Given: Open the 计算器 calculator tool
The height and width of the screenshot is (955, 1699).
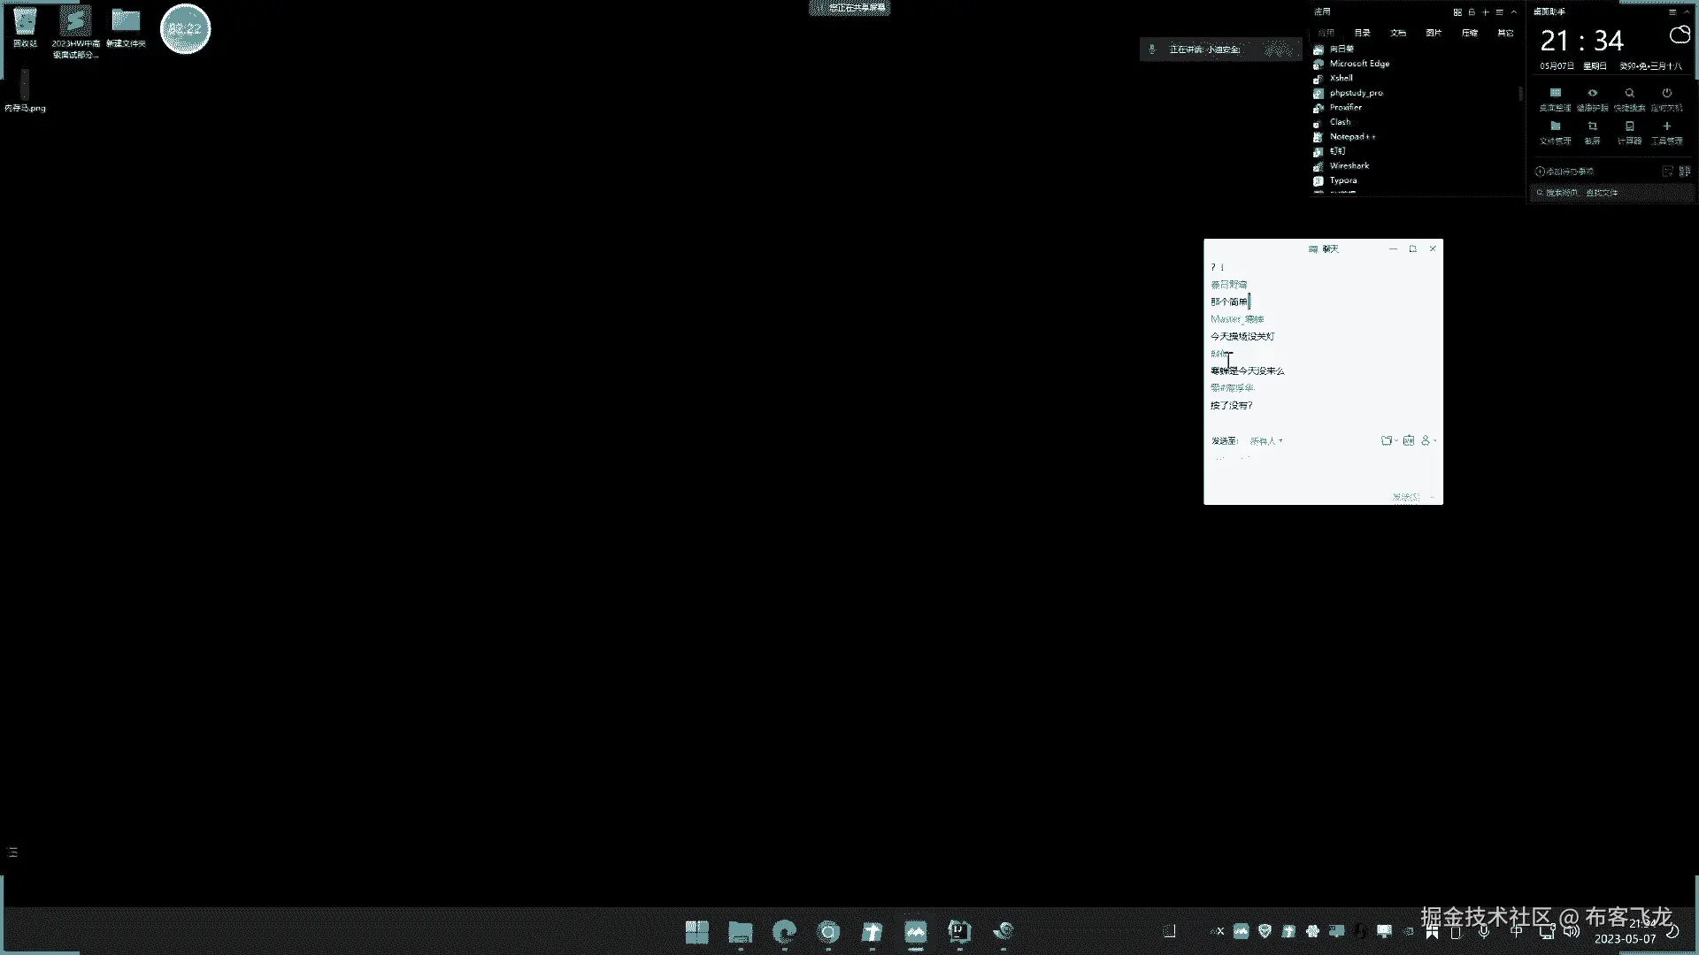Looking at the screenshot, I should tap(1629, 126).
